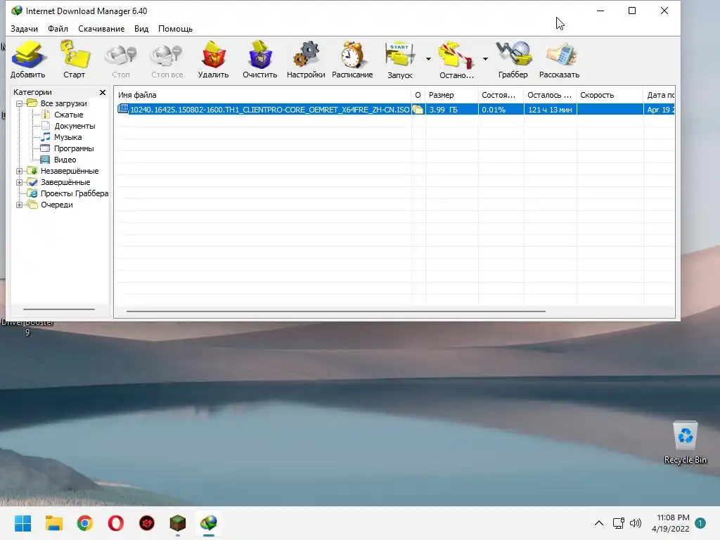Click the Остано... stop queue icon
This screenshot has width=720, height=540.
tap(456, 59)
